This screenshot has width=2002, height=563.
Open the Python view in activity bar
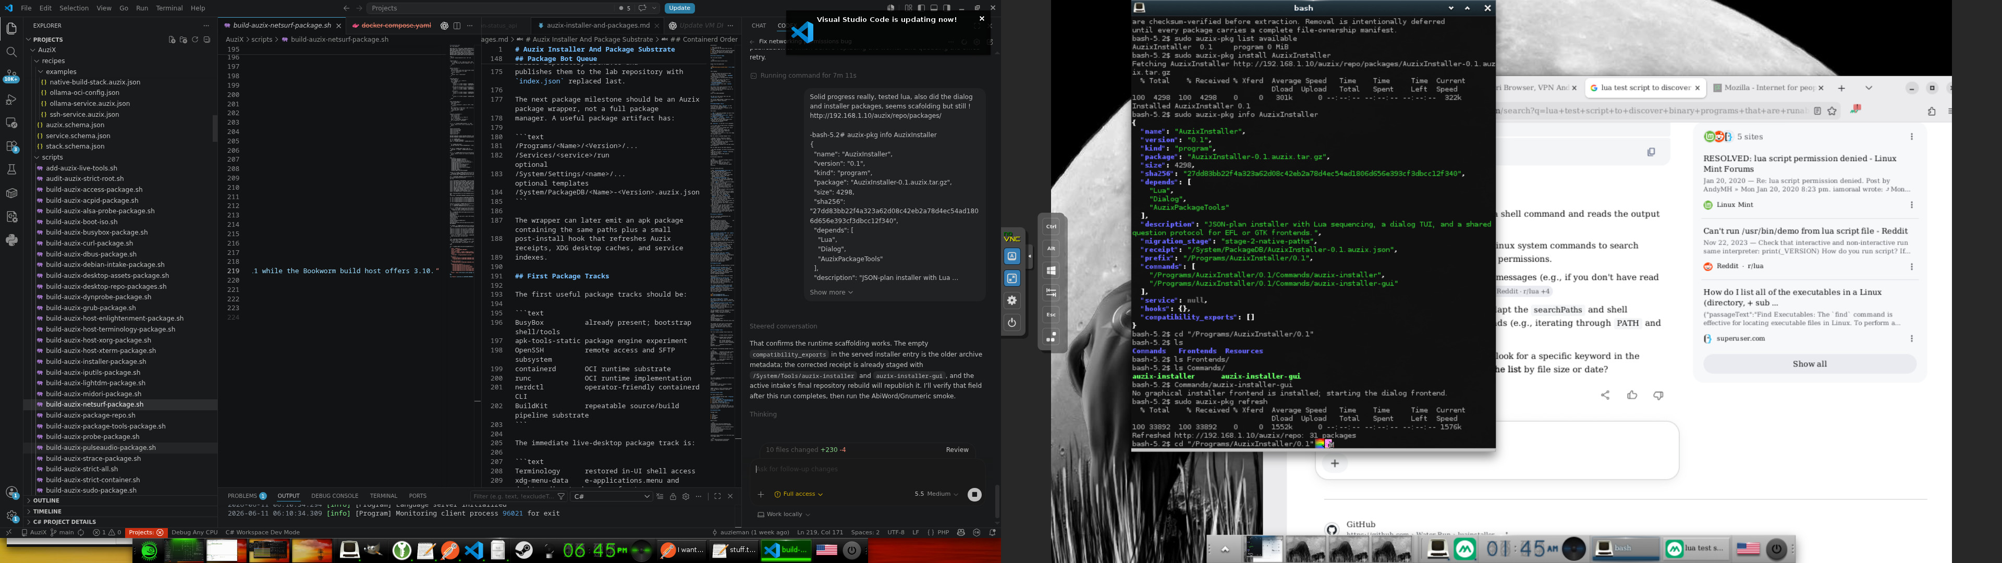(x=11, y=240)
